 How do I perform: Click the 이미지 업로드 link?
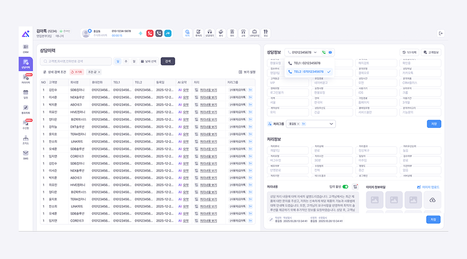(x=429, y=186)
